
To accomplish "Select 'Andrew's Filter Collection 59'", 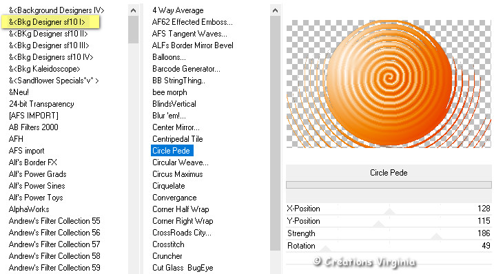I will (54, 268).
